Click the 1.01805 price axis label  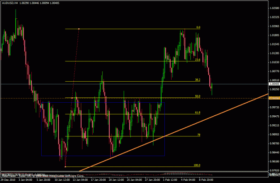click(x=274, y=35)
